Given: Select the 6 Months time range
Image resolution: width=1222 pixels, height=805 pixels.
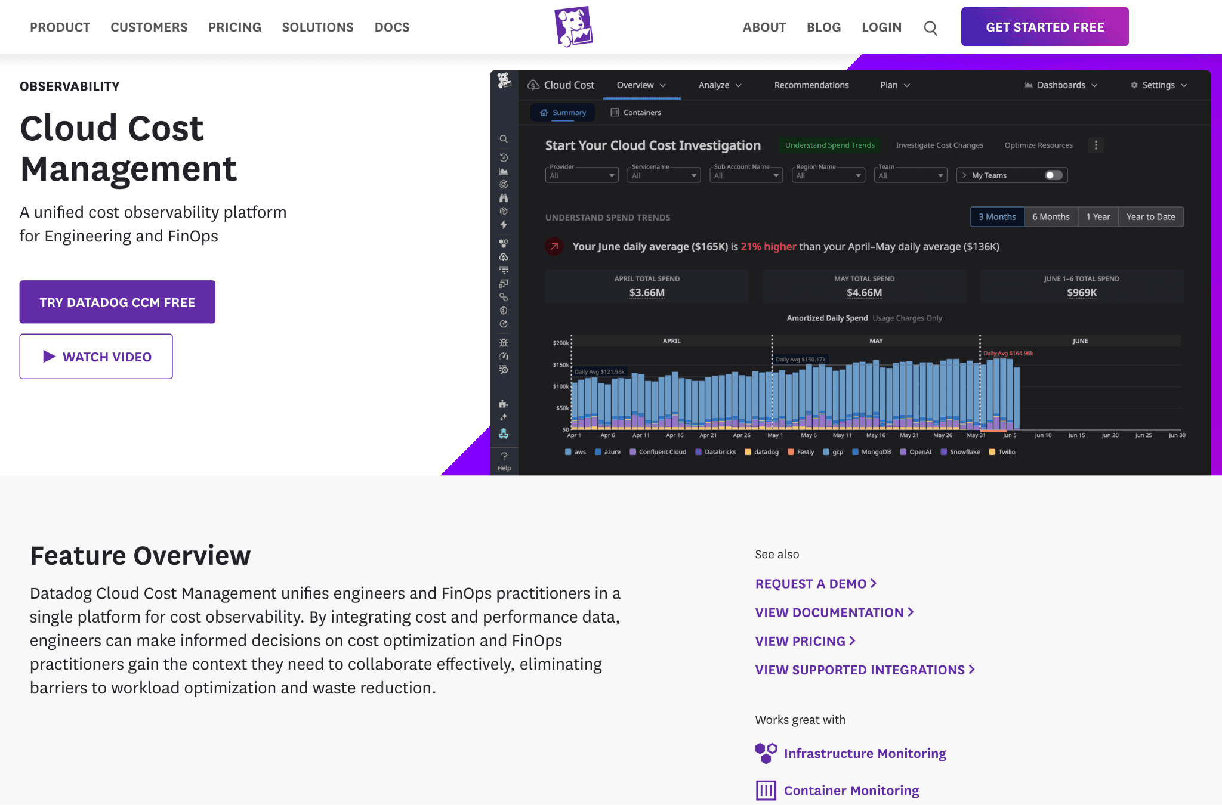Looking at the screenshot, I should click(x=1051, y=217).
